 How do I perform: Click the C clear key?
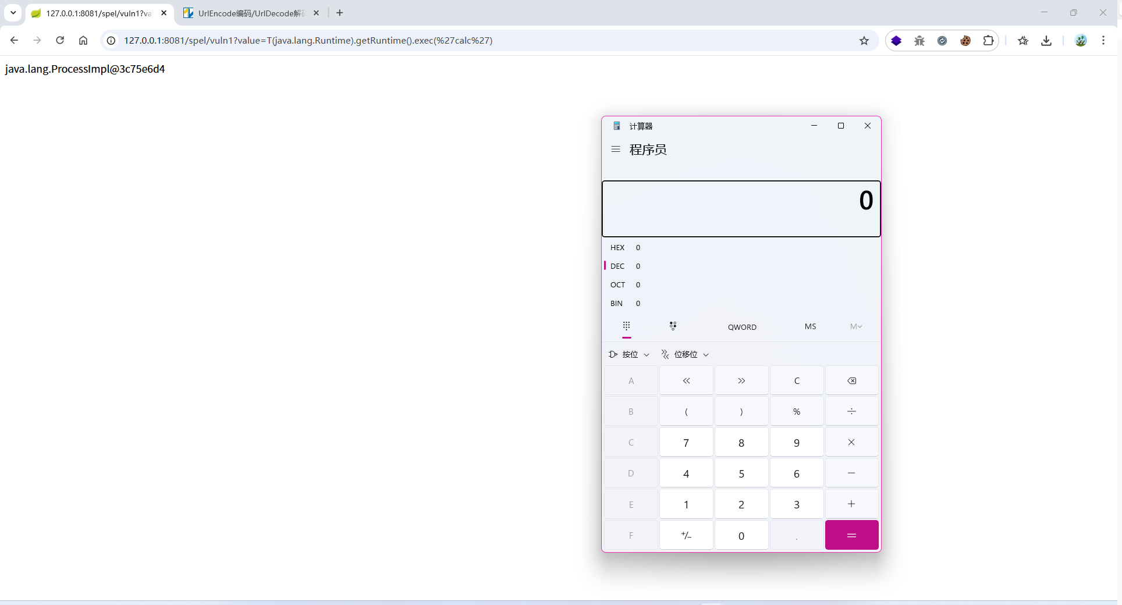797,380
